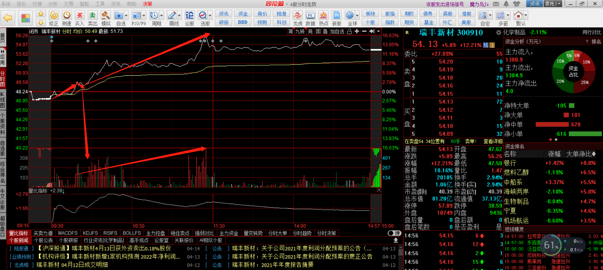The width and height of the screenshot is (603, 270).
Task: Click the BBD button in toolbar
Action: tap(243, 22)
